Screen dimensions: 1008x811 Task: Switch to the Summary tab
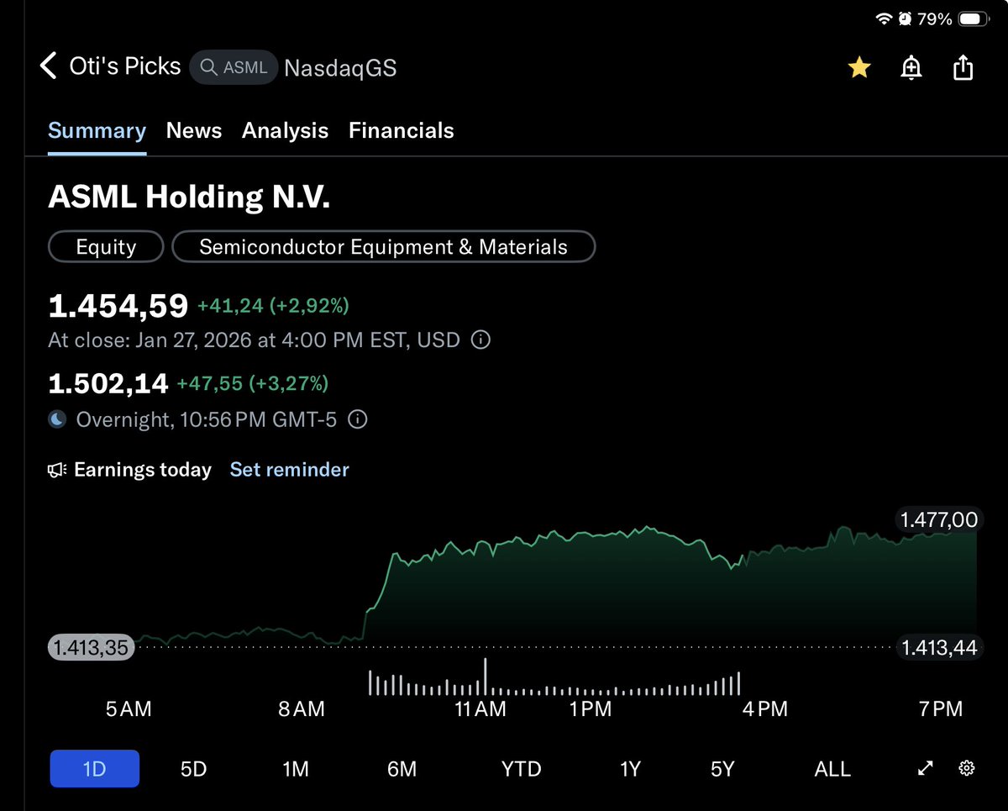(97, 131)
